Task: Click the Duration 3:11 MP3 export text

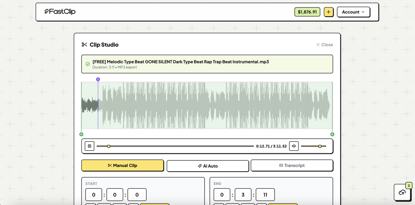Action: pyautogui.click(x=114, y=67)
